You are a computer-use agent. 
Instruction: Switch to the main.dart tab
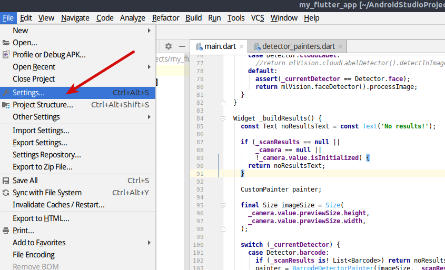[x=220, y=46]
